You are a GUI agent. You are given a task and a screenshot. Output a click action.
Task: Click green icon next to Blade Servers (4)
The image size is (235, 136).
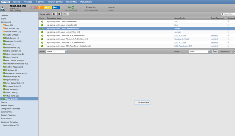(4, 38)
